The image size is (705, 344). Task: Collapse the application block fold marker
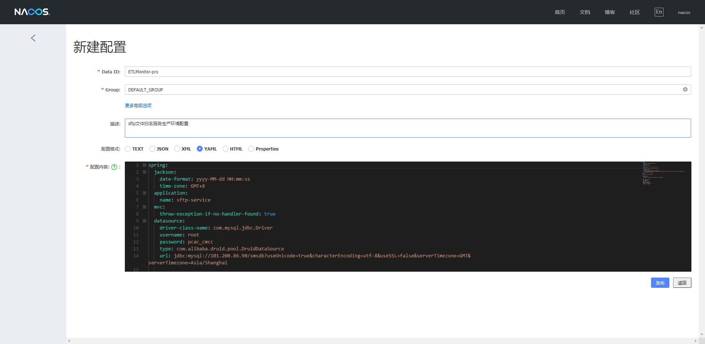coord(145,193)
